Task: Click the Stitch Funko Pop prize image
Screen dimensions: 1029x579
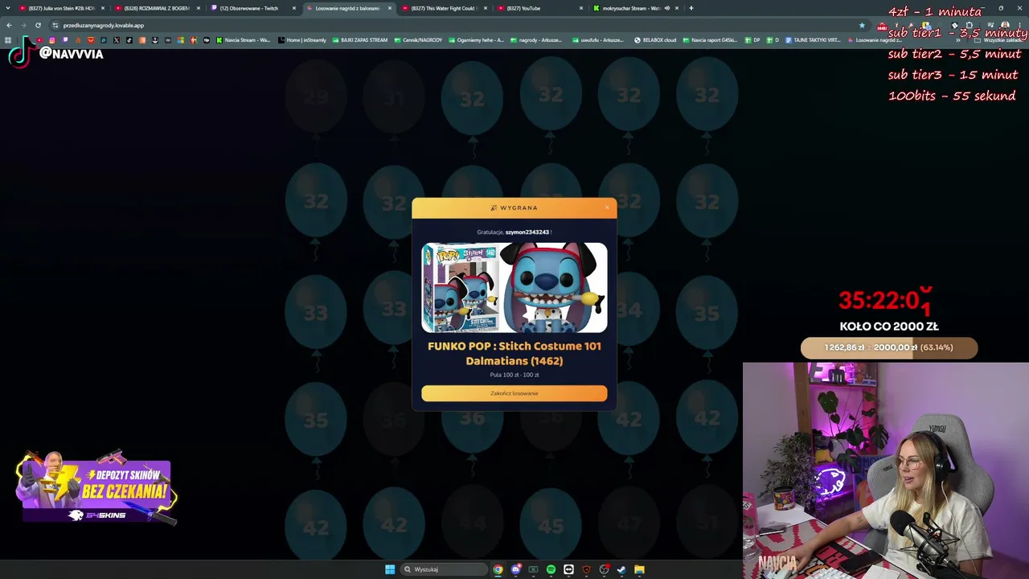Action: click(514, 288)
